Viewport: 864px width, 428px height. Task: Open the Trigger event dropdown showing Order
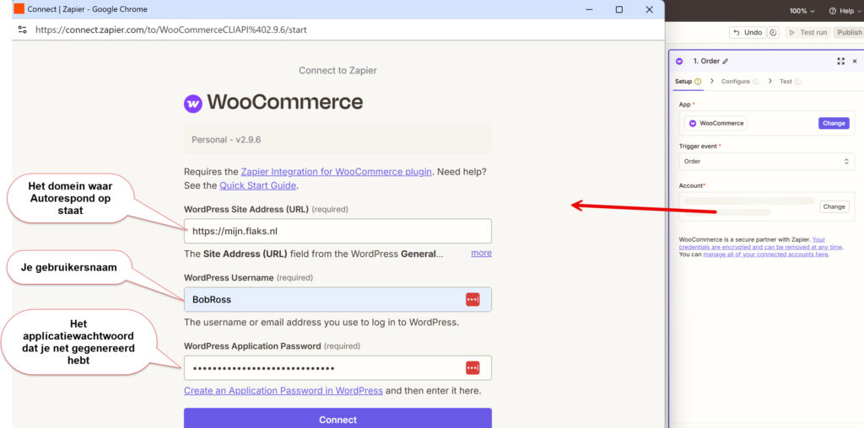coord(766,162)
